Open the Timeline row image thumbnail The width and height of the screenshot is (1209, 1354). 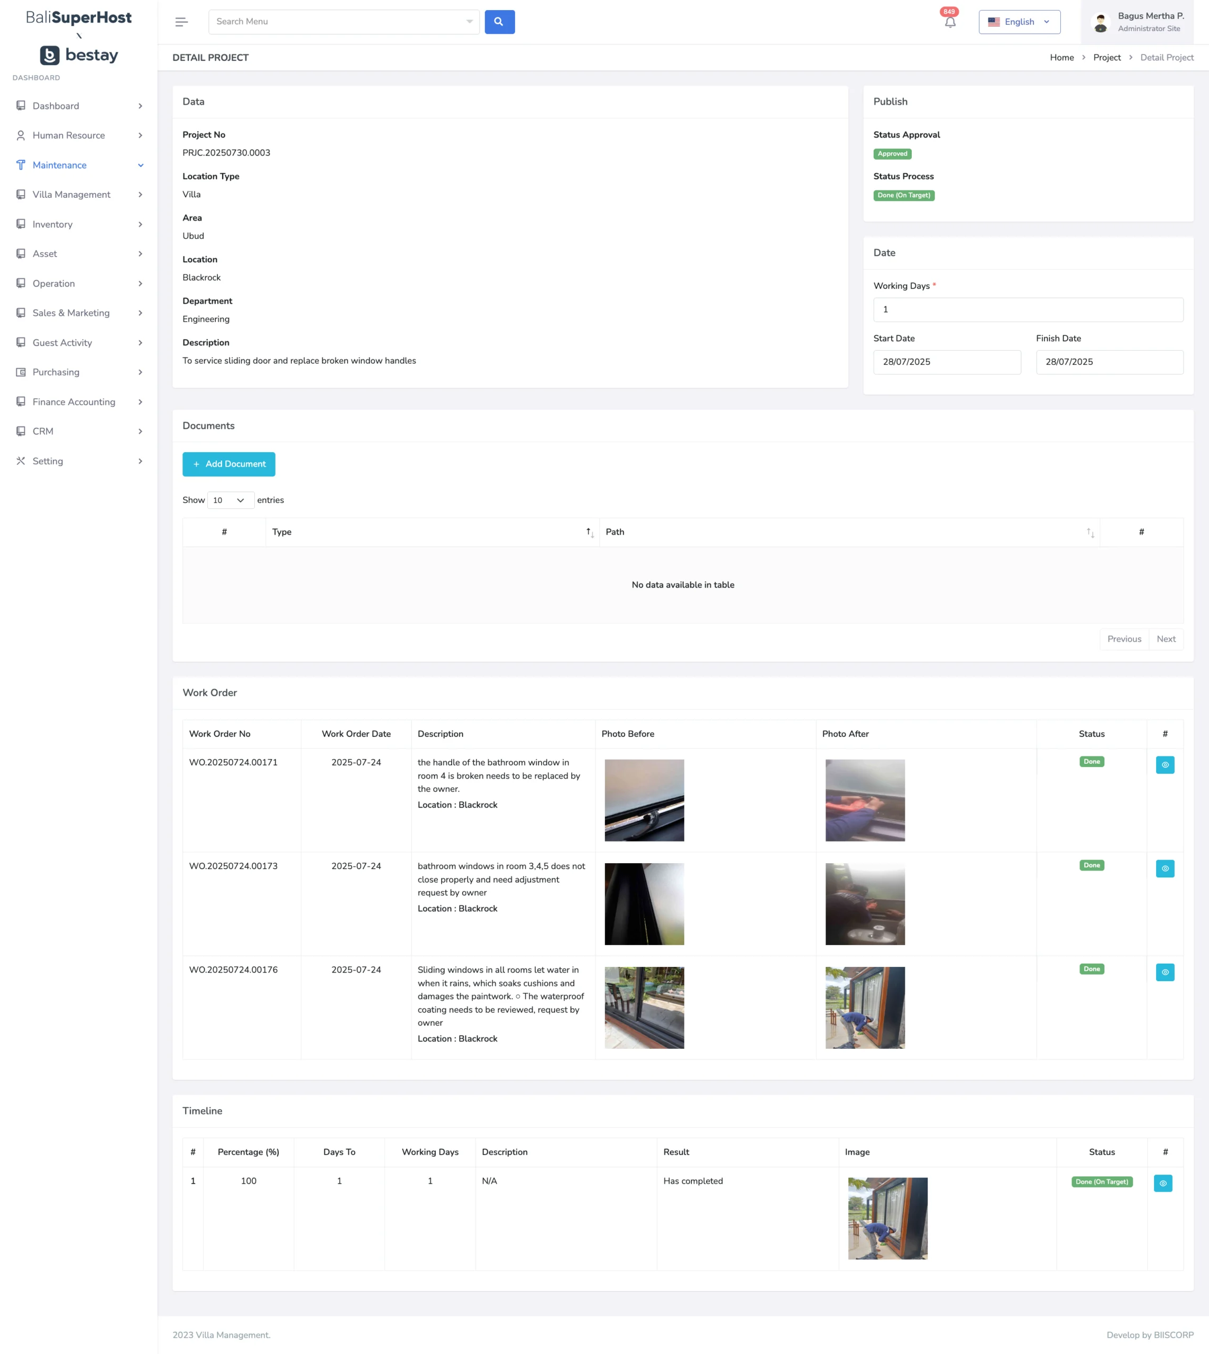(x=887, y=1219)
